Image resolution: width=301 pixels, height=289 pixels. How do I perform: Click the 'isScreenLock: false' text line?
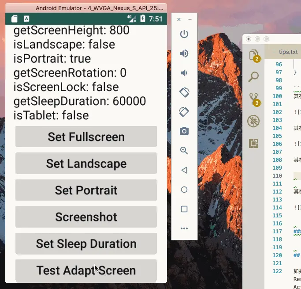click(x=66, y=87)
